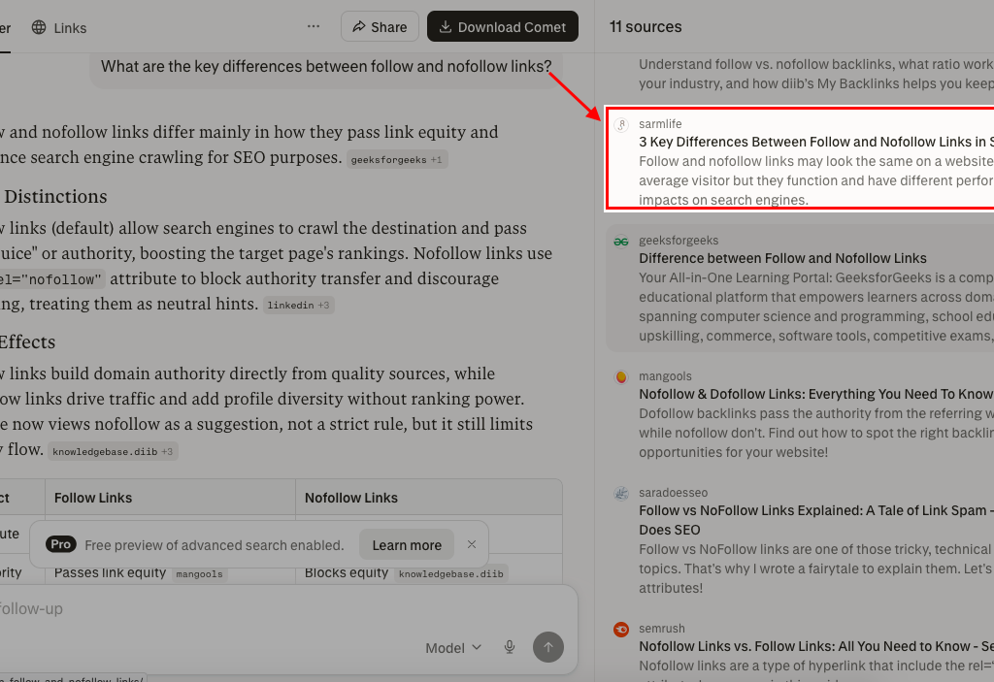The width and height of the screenshot is (994, 682).
Task: Click the microphone voice input icon
Action: point(509,647)
